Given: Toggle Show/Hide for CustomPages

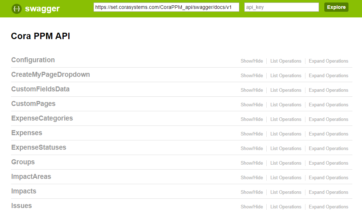Looking at the screenshot, I should pos(252,105).
